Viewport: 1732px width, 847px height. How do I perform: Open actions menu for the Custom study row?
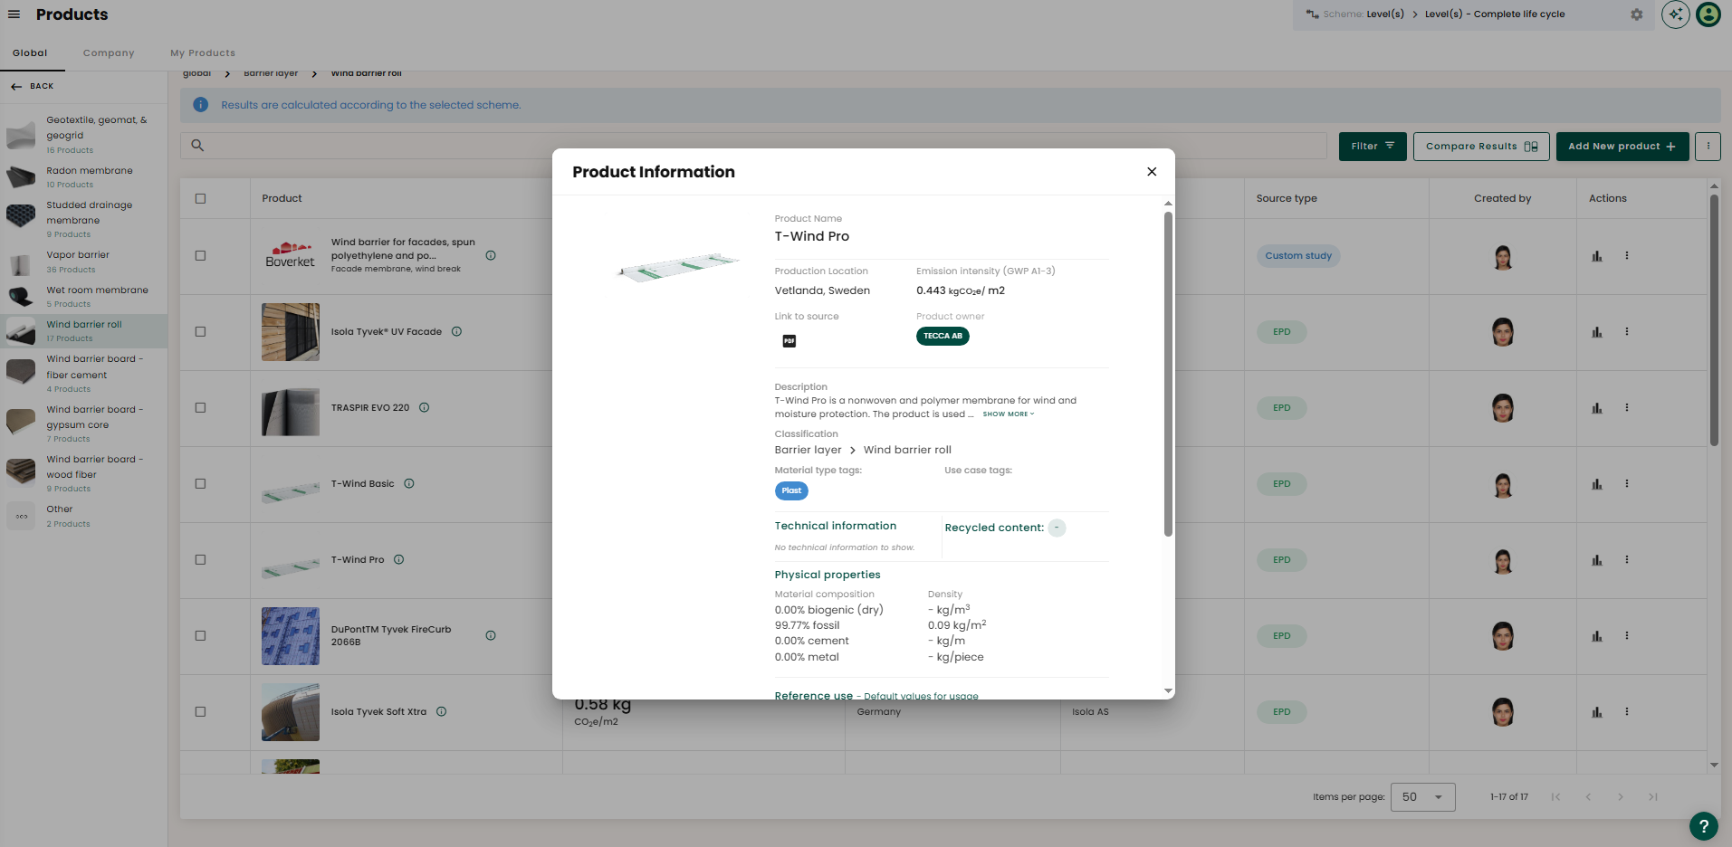[x=1627, y=256]
